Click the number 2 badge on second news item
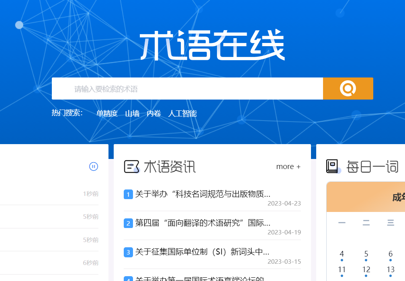405x281 pixels. pyautogui.click(x=129, y=223)
